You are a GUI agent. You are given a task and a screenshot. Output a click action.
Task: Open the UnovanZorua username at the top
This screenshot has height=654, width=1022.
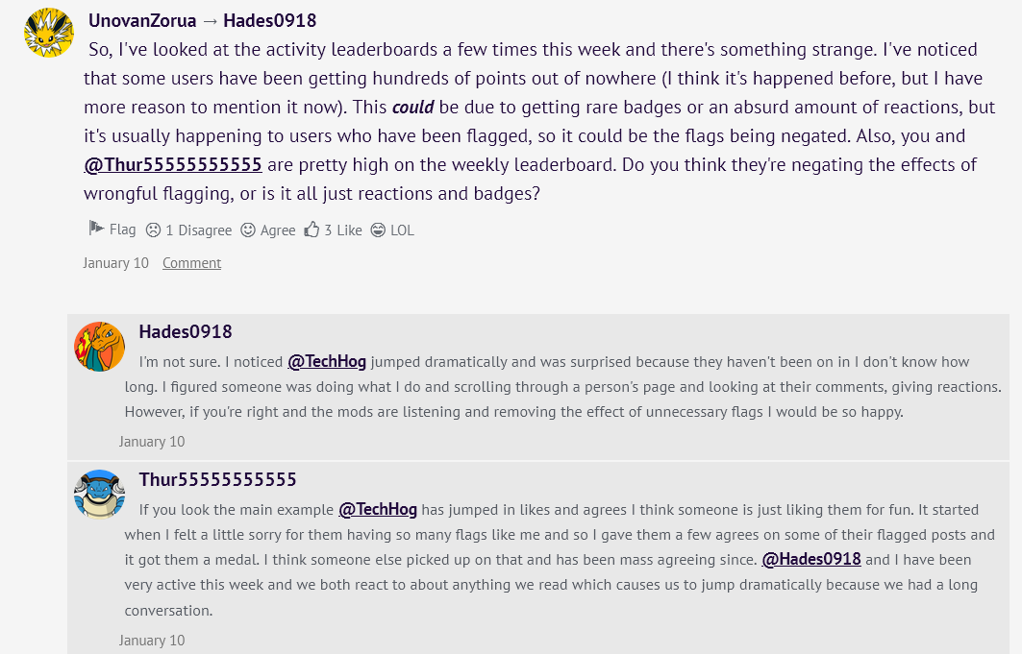[x=140, y=20]
